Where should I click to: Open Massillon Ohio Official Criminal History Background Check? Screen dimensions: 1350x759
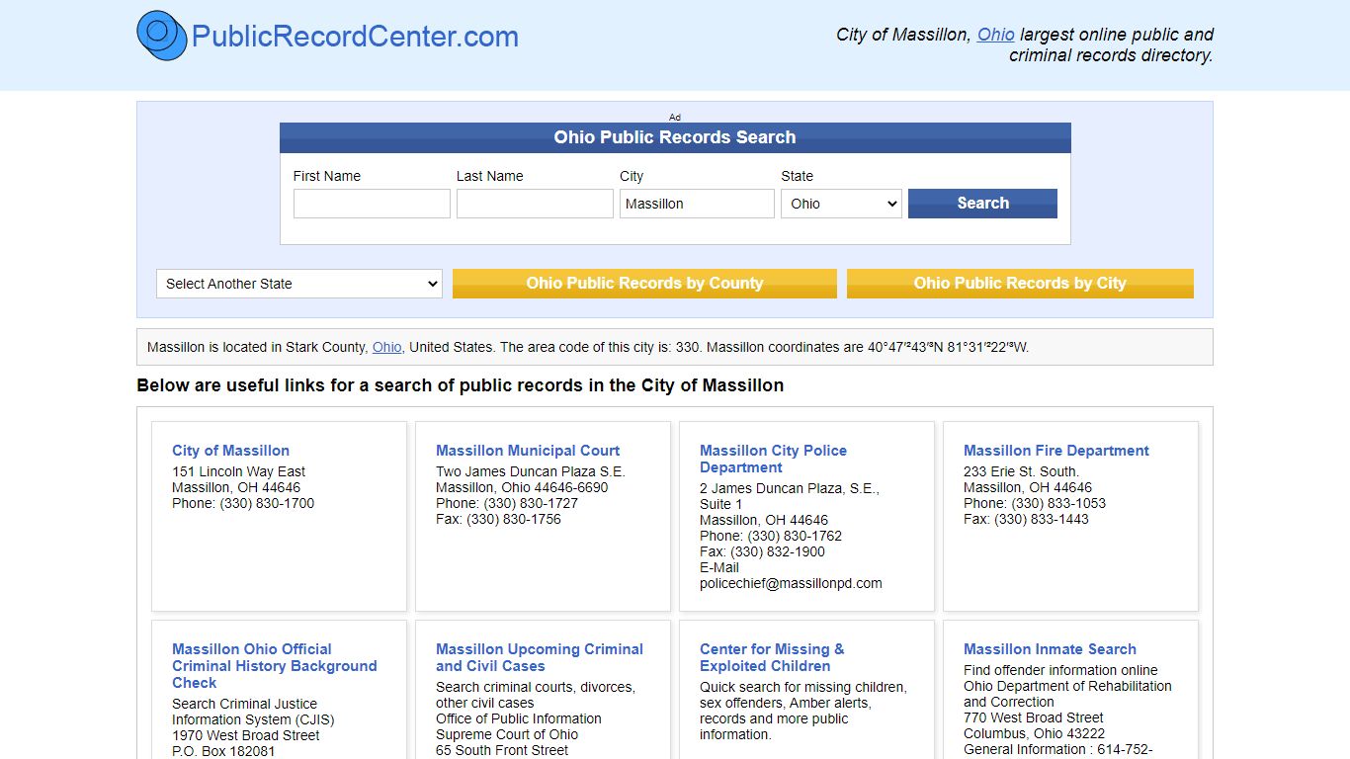(274, 666)
